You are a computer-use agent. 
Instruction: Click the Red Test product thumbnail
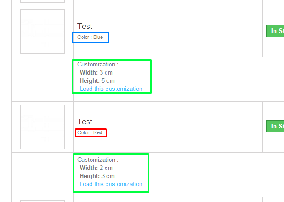43,127
